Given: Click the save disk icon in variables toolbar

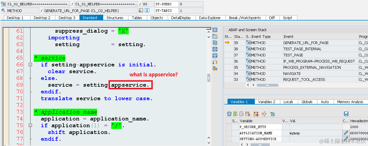Looking at the screenshot, I should click(x=346, y=114).
